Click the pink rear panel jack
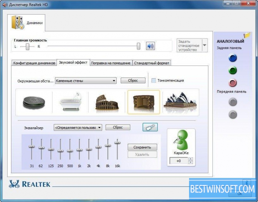This screenshot has width=258, height=202. pos(233,83)
